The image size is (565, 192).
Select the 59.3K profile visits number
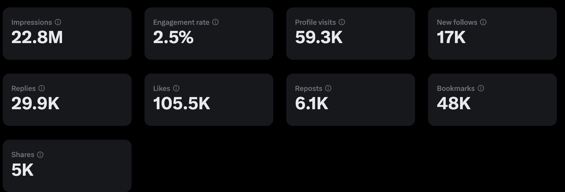tap(319, 37)
